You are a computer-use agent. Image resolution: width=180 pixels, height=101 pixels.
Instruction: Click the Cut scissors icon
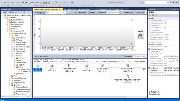(53, 3)
